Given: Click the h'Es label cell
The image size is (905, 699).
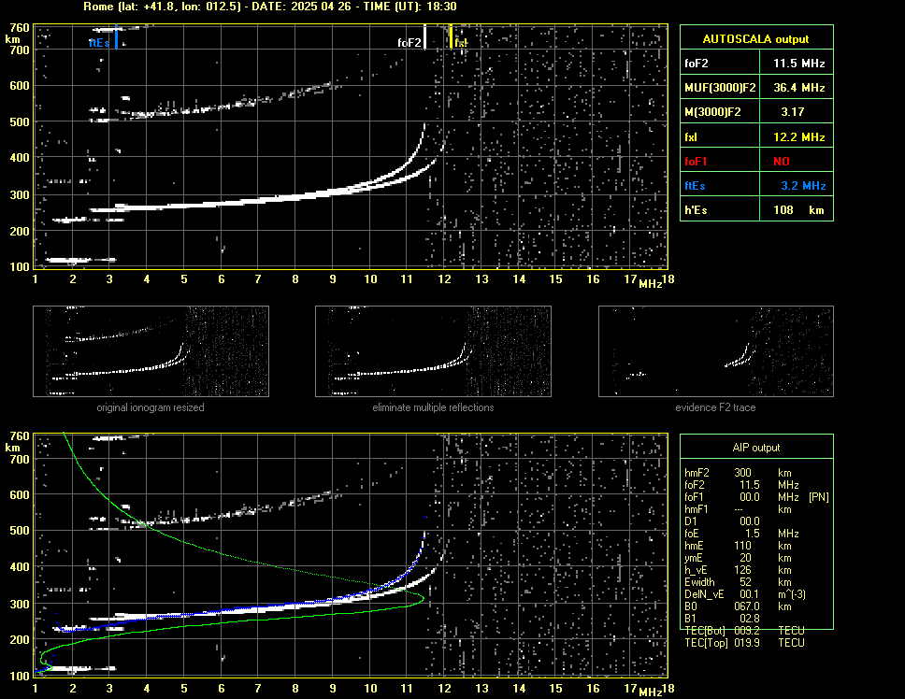Looking at the screenshot, I should click(x=720, y=210).
